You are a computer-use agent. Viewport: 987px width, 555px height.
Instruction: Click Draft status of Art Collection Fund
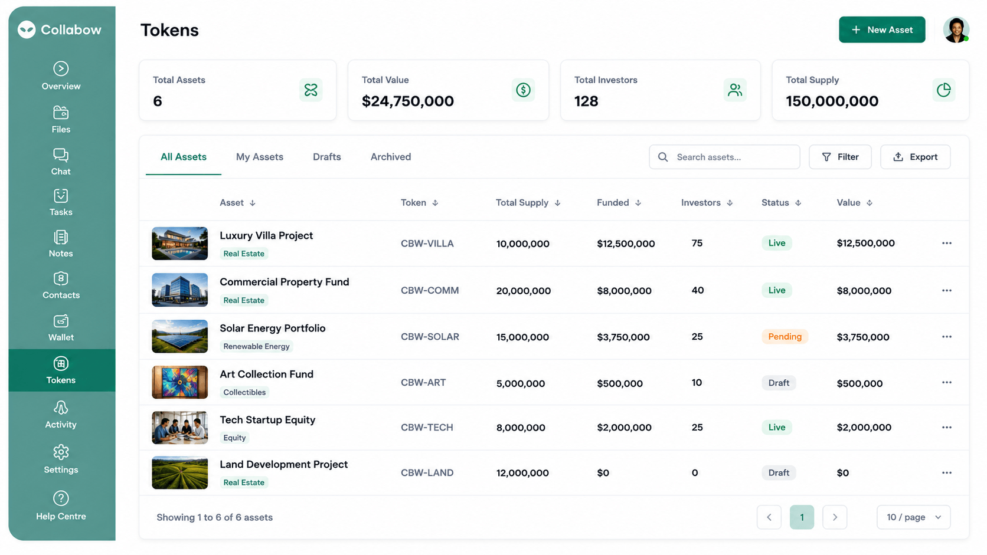pos(779,383)
